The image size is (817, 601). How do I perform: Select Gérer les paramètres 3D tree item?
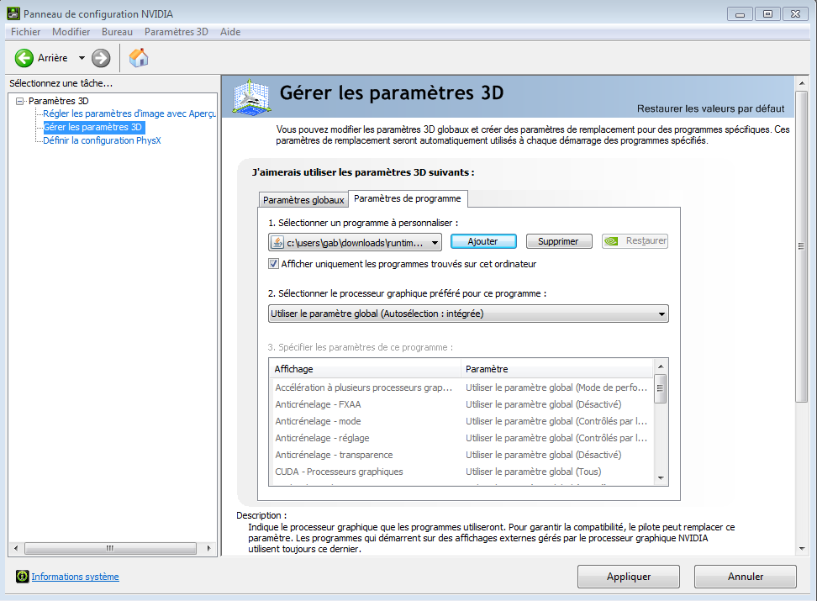[x=92, y=127]
